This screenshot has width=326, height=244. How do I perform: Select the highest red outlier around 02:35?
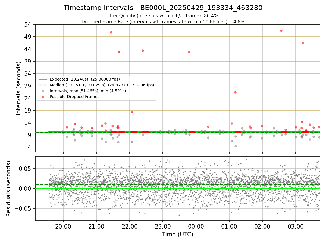point(281,31)
